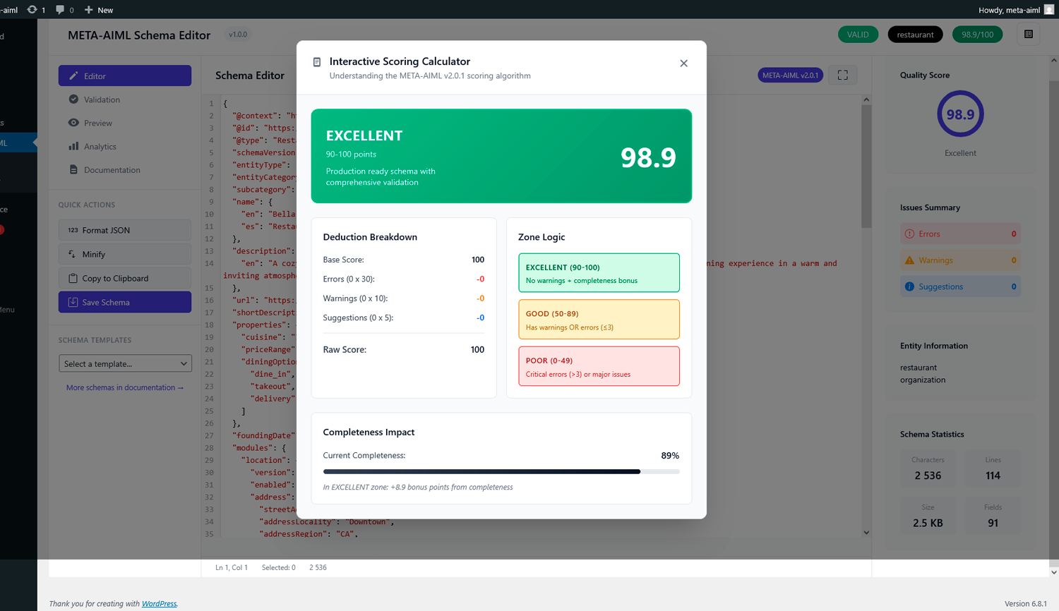Click the Minify arrows icon
The image size is (1059, 611).
[x=72, y=254]
